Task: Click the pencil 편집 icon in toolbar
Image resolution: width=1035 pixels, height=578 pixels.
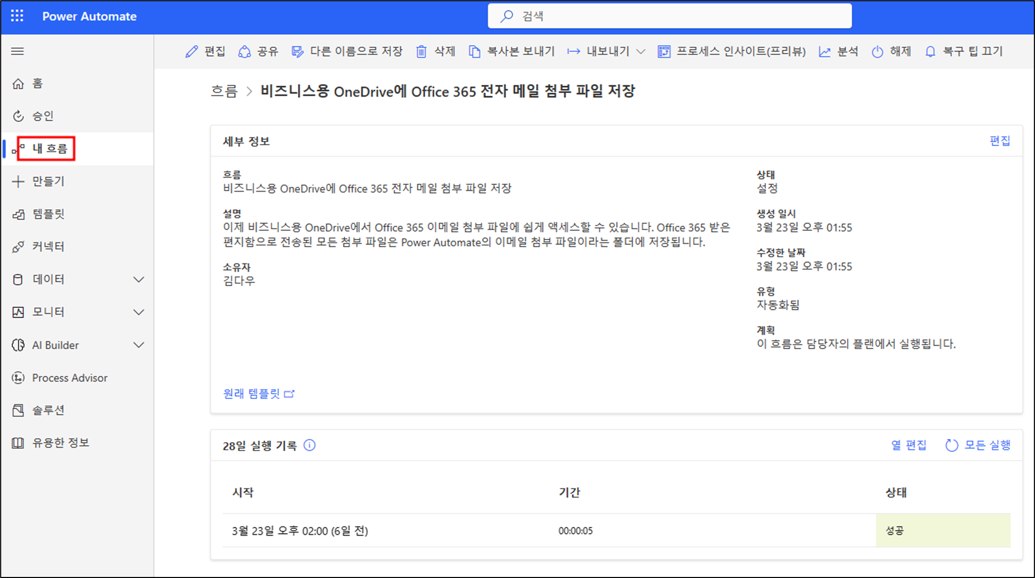Action: [192, 52]
